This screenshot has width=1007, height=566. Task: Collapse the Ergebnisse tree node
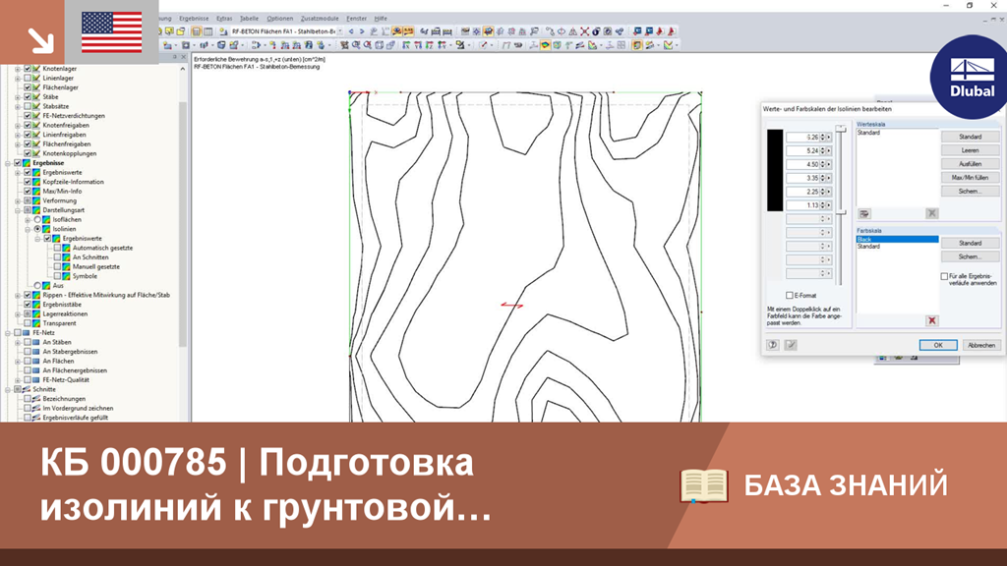click(8, 163)
